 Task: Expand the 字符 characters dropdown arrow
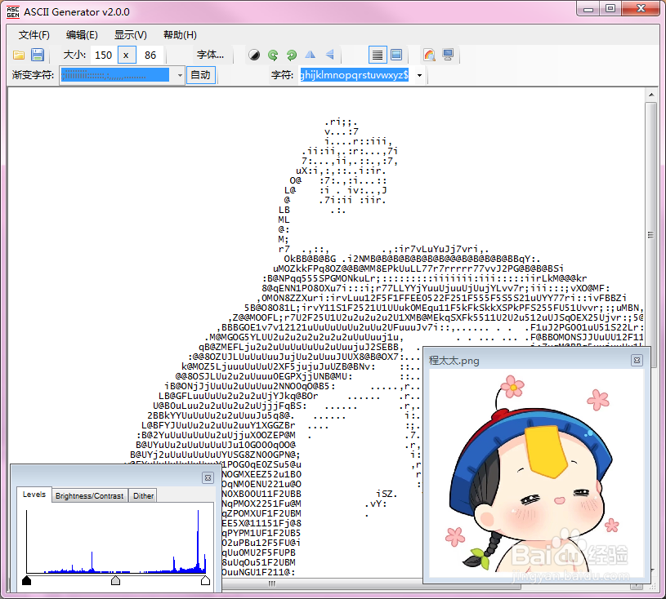click(x=419, y=76)
